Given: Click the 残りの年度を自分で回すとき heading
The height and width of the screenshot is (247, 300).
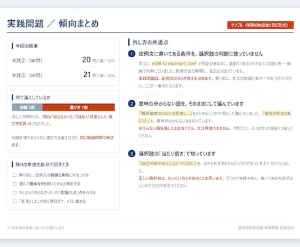Looking at the screenshot, I should coord(42,164).
